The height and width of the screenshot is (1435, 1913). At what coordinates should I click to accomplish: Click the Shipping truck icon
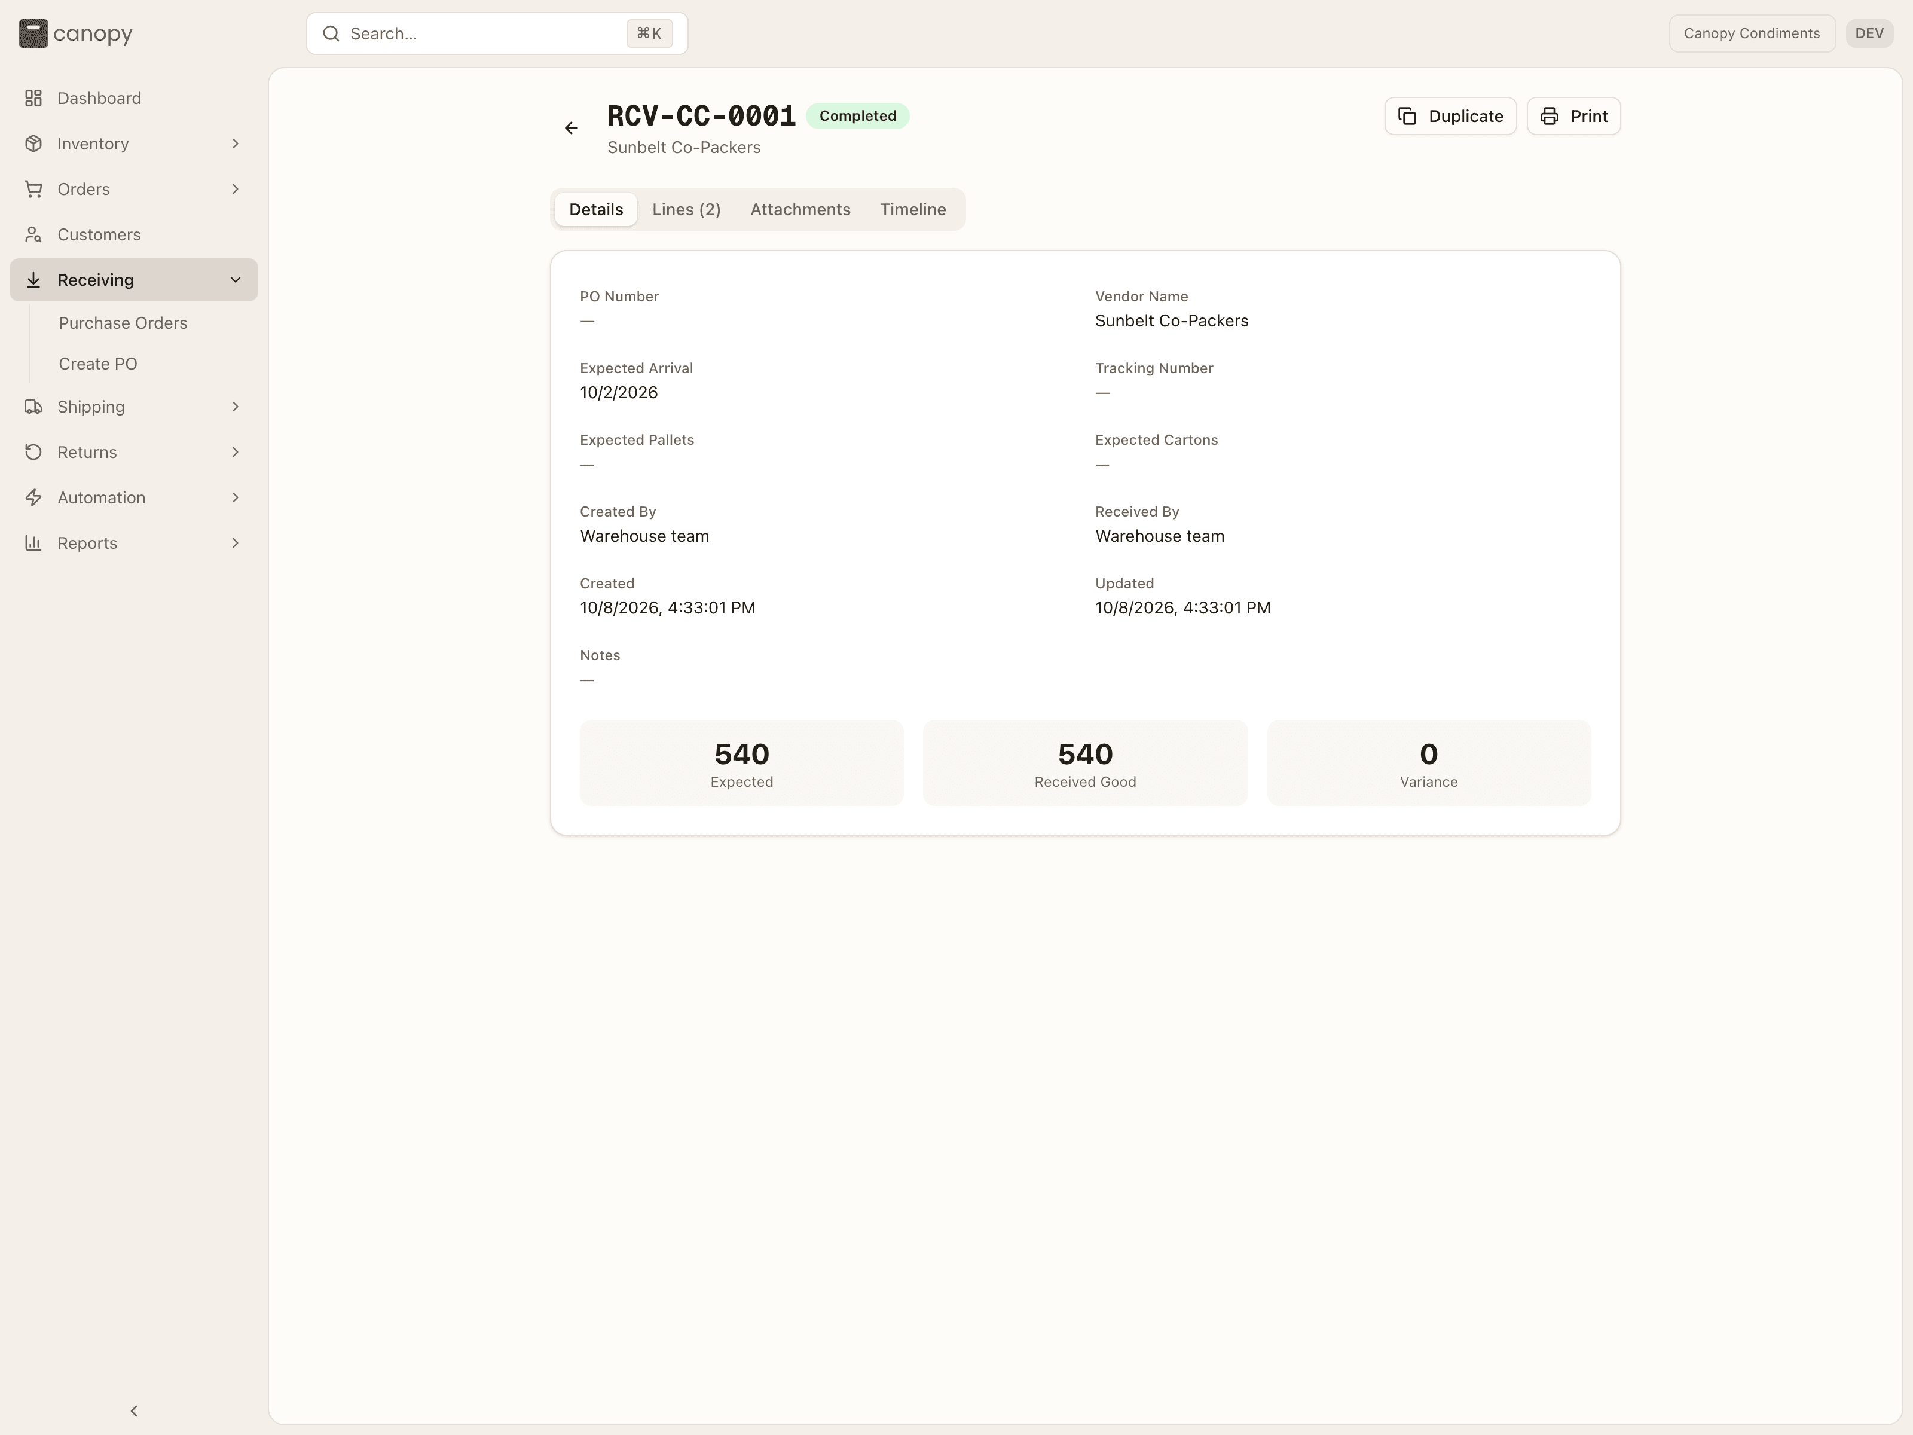coord(33,407)
